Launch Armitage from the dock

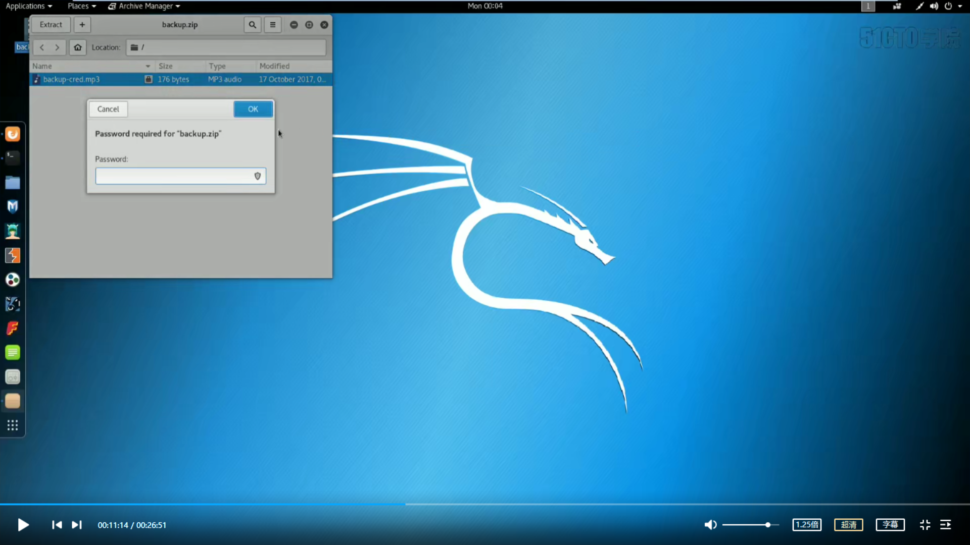pyautogui.click(x=13, y=231)
